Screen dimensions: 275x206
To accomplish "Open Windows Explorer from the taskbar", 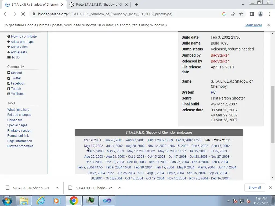I will click(x=24, y=201).
